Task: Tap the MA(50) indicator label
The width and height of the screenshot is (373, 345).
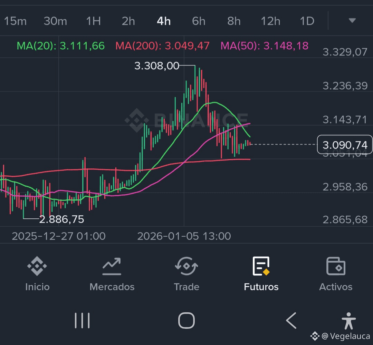Action: pos(264,46)
